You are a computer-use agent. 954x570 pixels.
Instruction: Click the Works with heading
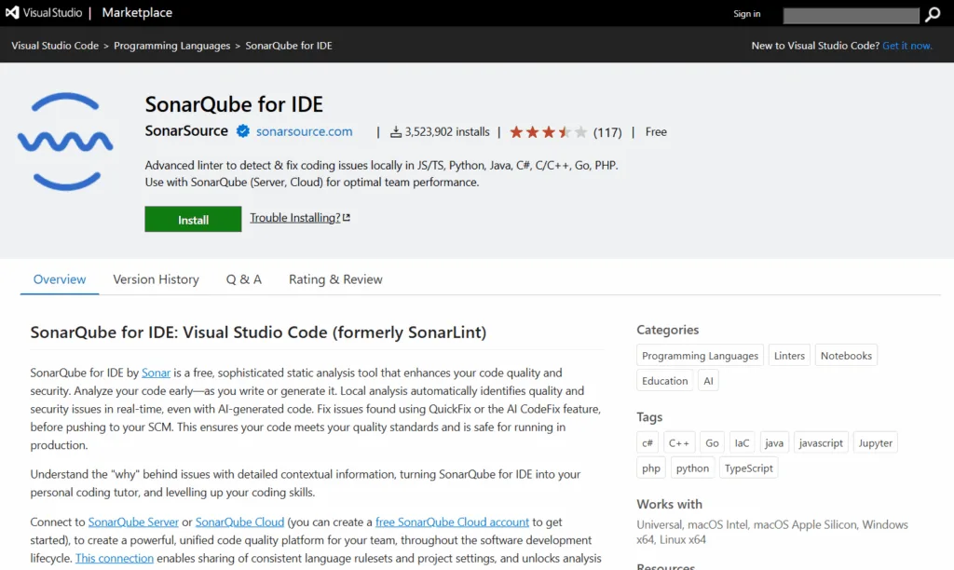[669, 504]
